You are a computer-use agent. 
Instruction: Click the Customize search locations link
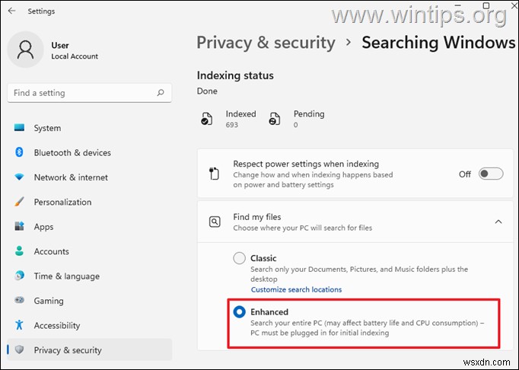point(296,289)
